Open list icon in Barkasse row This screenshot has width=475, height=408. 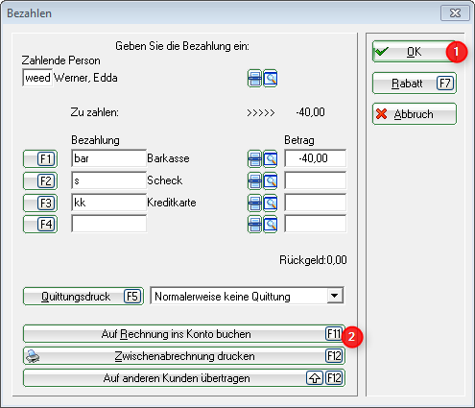(254, 158)
